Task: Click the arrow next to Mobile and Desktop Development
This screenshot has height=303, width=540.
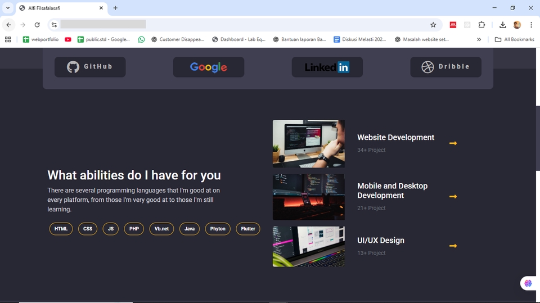Action: (x=453, y=197)
